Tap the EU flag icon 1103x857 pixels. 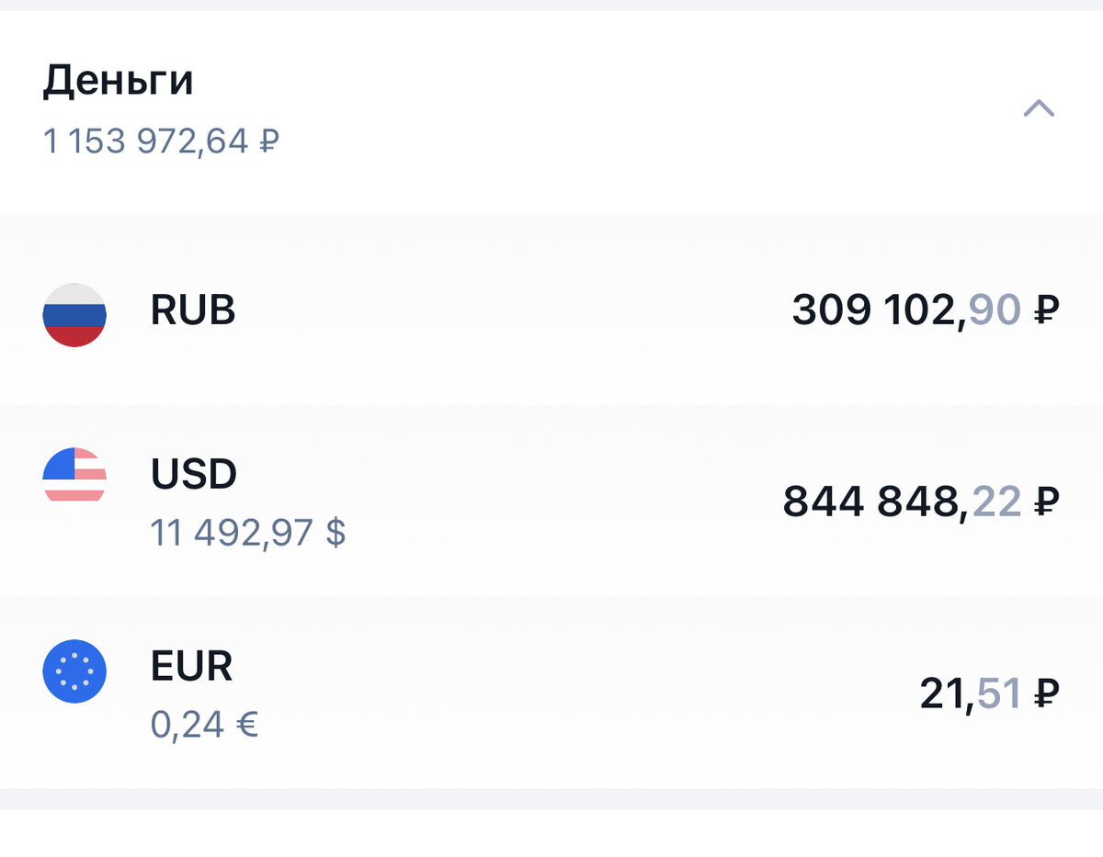pyautogui.click(x=74, y=671)
